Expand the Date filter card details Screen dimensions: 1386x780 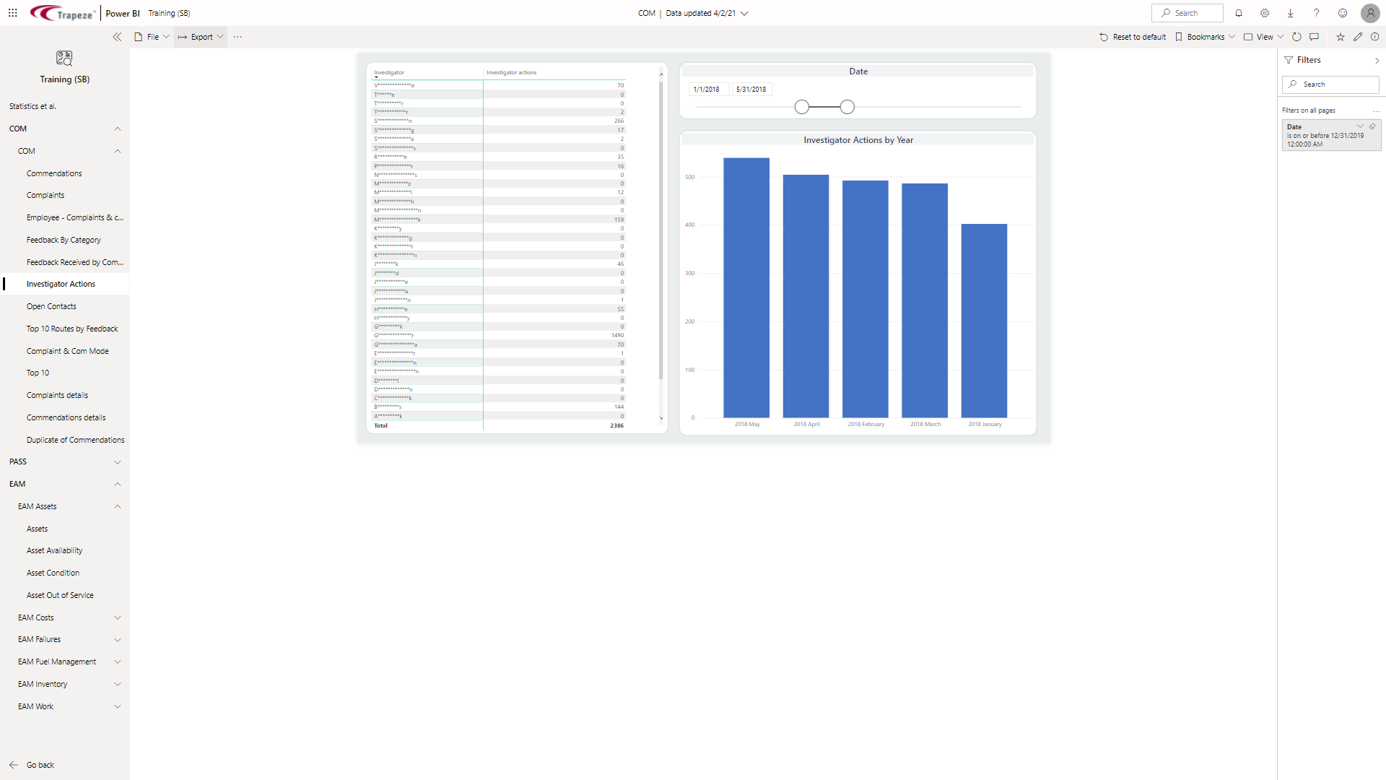click(1361, 126)
